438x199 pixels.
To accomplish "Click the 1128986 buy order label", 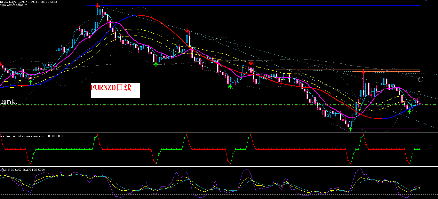I will click(x=9, y=103).
